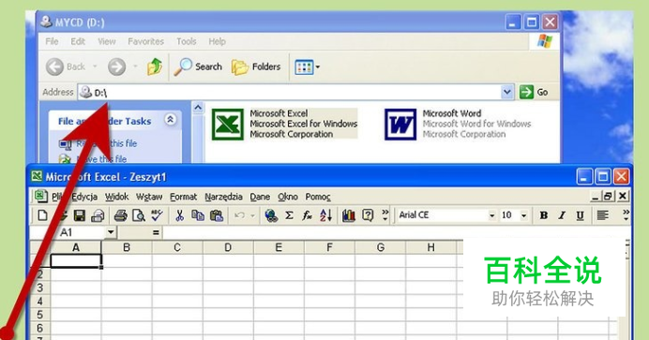Open the Okno menu in Excel
The width and height of the screenshot is (649, 340).
[288, 197]
